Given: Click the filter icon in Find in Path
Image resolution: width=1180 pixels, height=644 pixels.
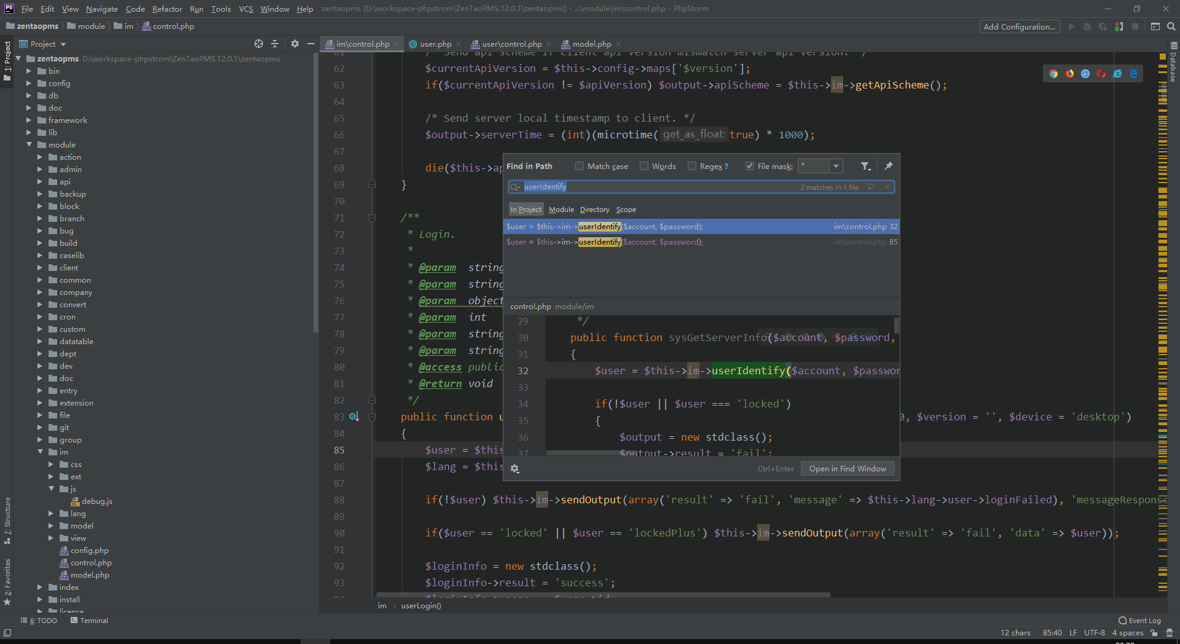Looking at the screenshot, I should (x=865, y=167).
